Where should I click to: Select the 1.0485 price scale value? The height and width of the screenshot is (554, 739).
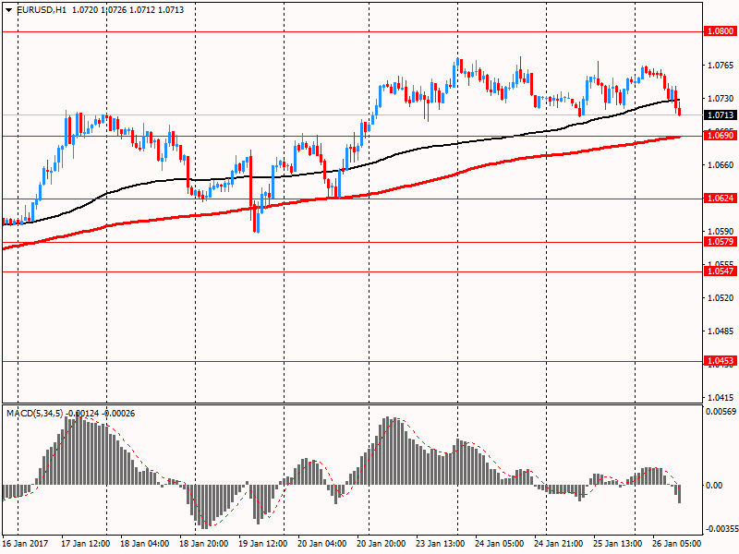(721, 331)
